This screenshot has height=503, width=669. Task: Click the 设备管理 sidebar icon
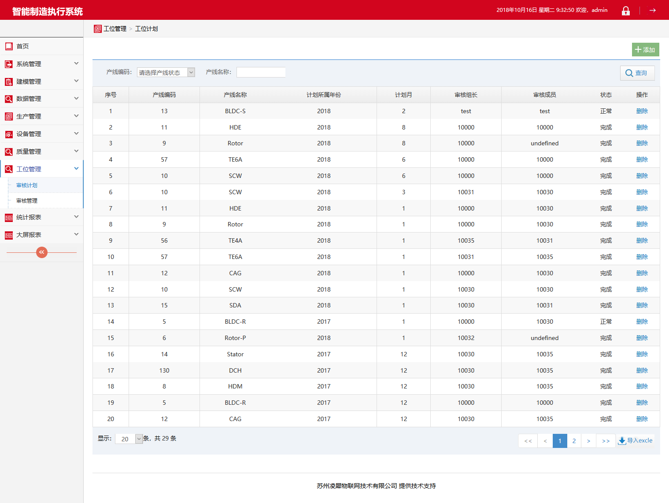pos(9,134)
